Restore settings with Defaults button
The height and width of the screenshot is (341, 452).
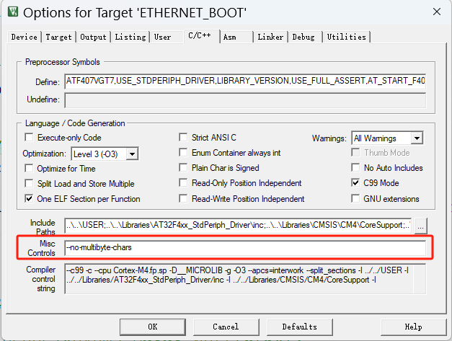tap(299, 327)
